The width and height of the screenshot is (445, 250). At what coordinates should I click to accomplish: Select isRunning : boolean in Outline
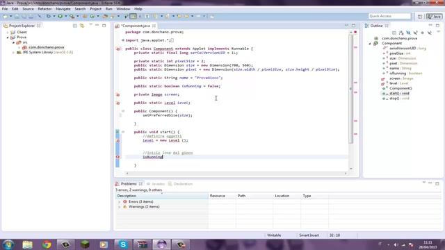[x=405, y=74]
